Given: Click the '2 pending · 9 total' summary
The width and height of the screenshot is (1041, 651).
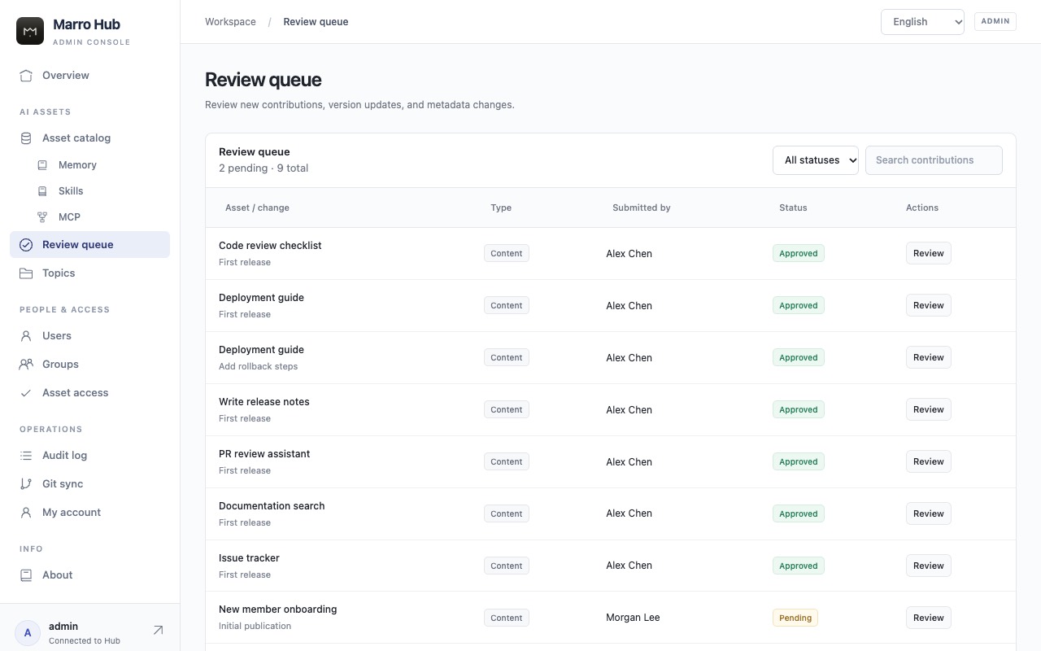Looking at the screenshot, I should pyautogui.click(x=264, y=168).
